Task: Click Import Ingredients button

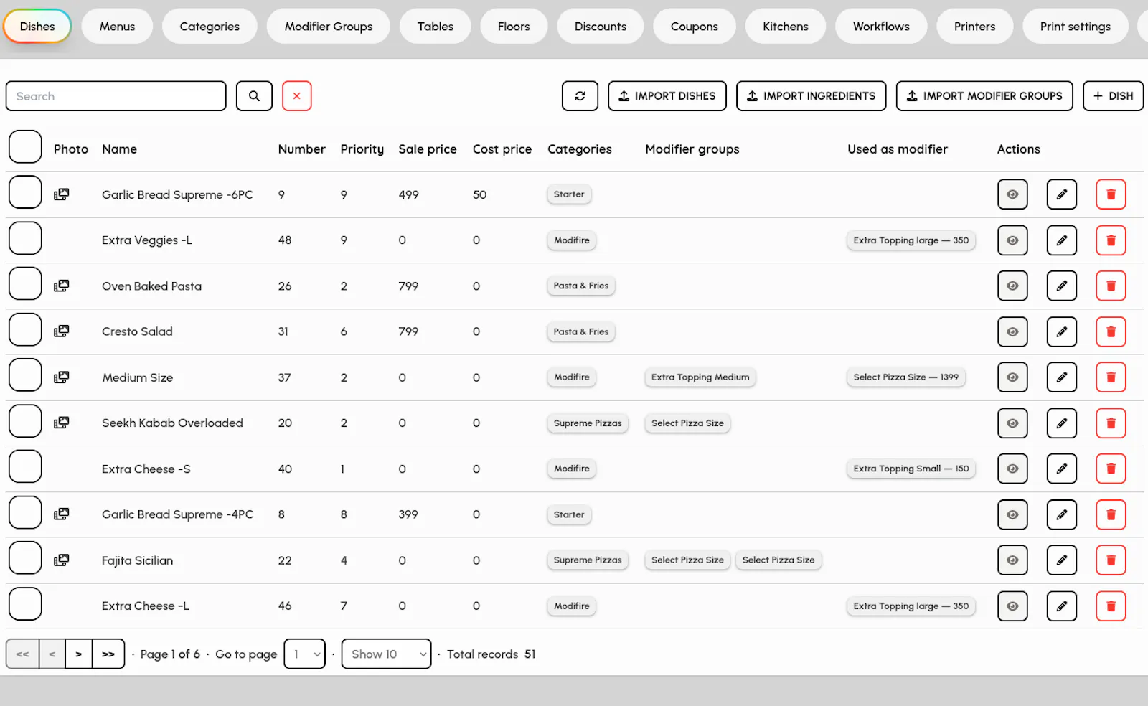Action: click(811, 96)
